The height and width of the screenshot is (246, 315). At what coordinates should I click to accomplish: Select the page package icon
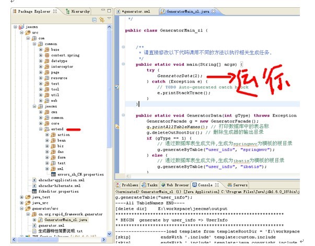point(47,72)
